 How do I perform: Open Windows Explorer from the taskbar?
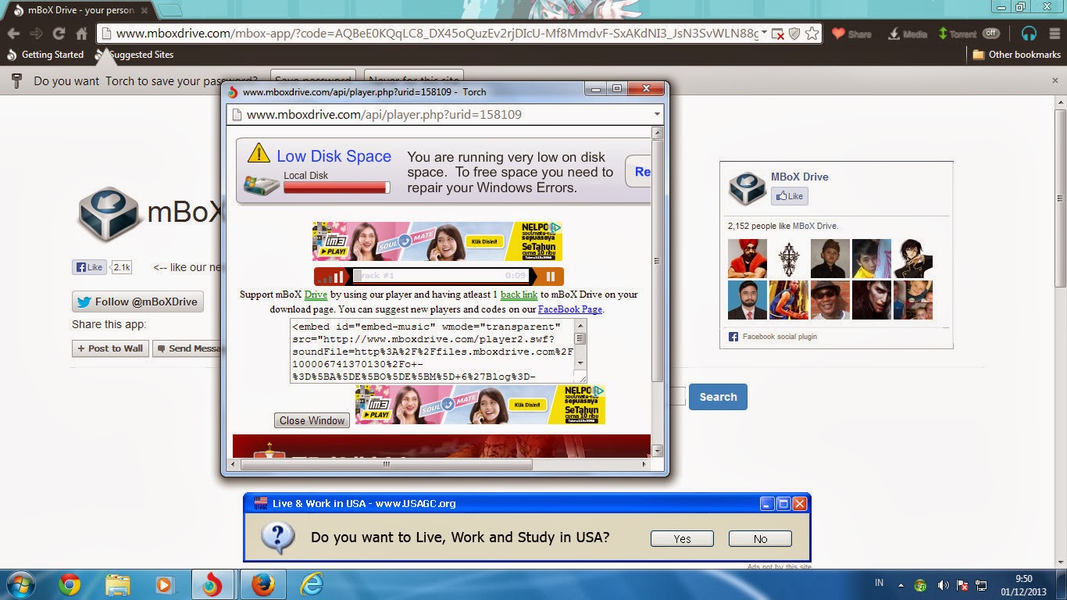pyautogui.click(x=118, y=584)
